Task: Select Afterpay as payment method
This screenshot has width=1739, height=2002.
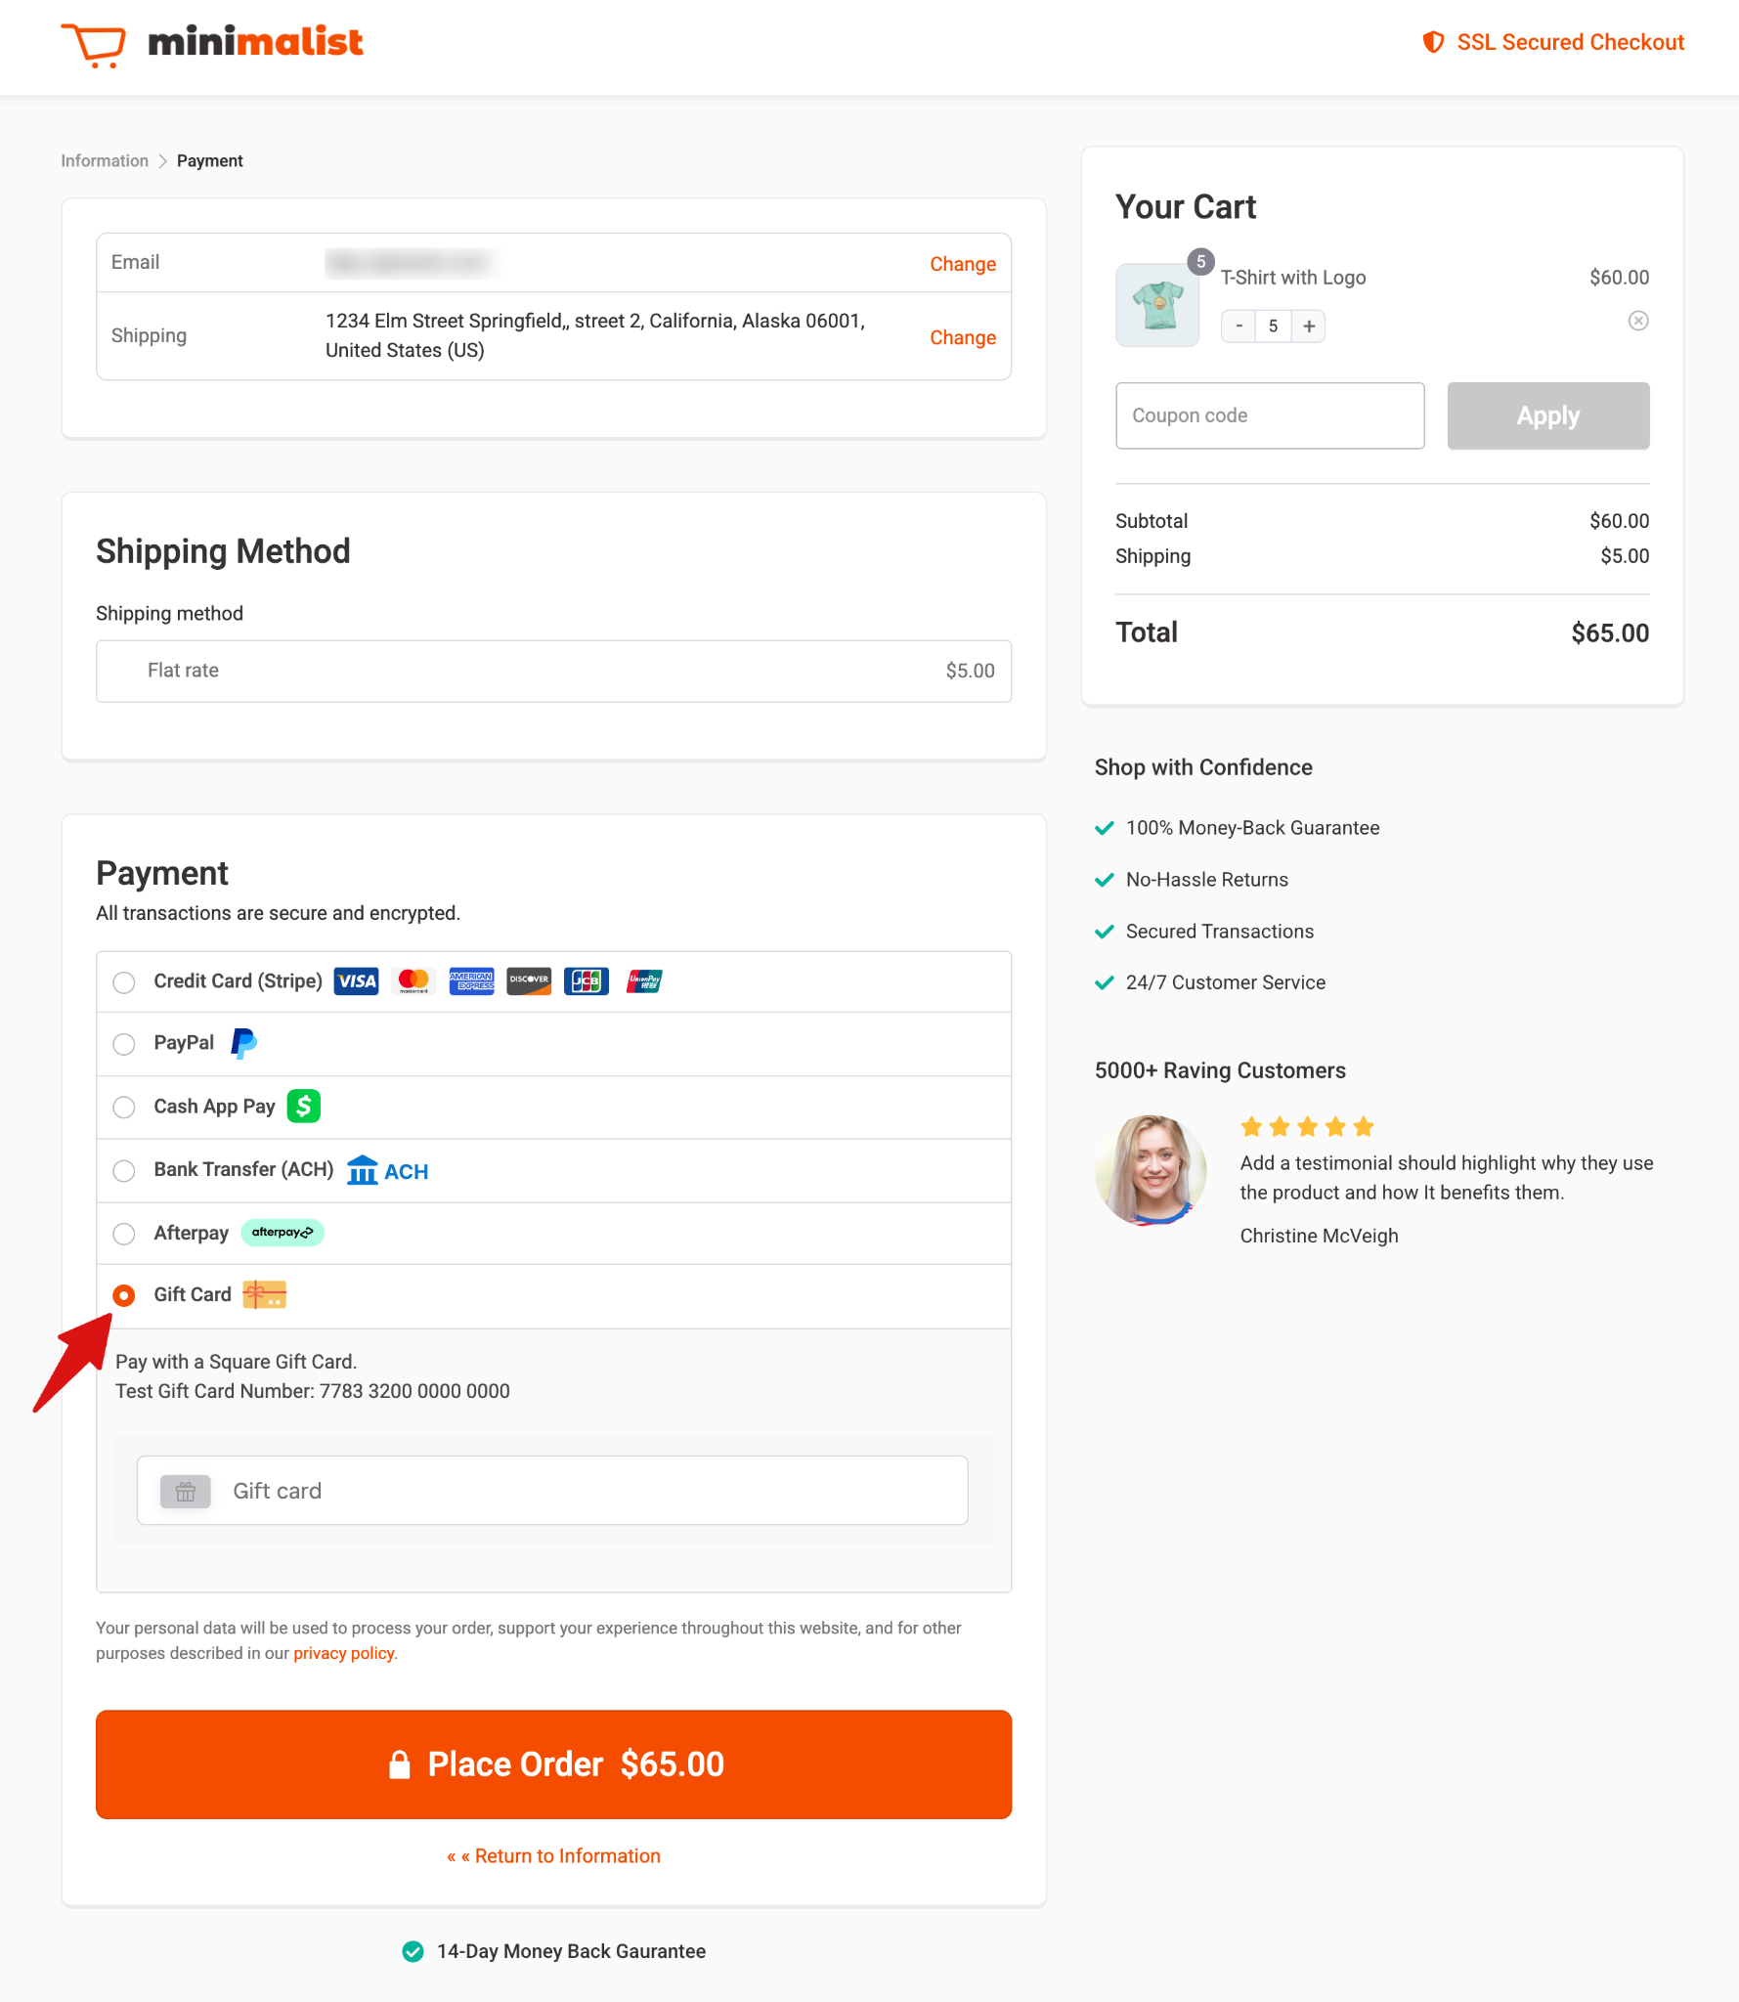Action: click(x=124, y=1234)
